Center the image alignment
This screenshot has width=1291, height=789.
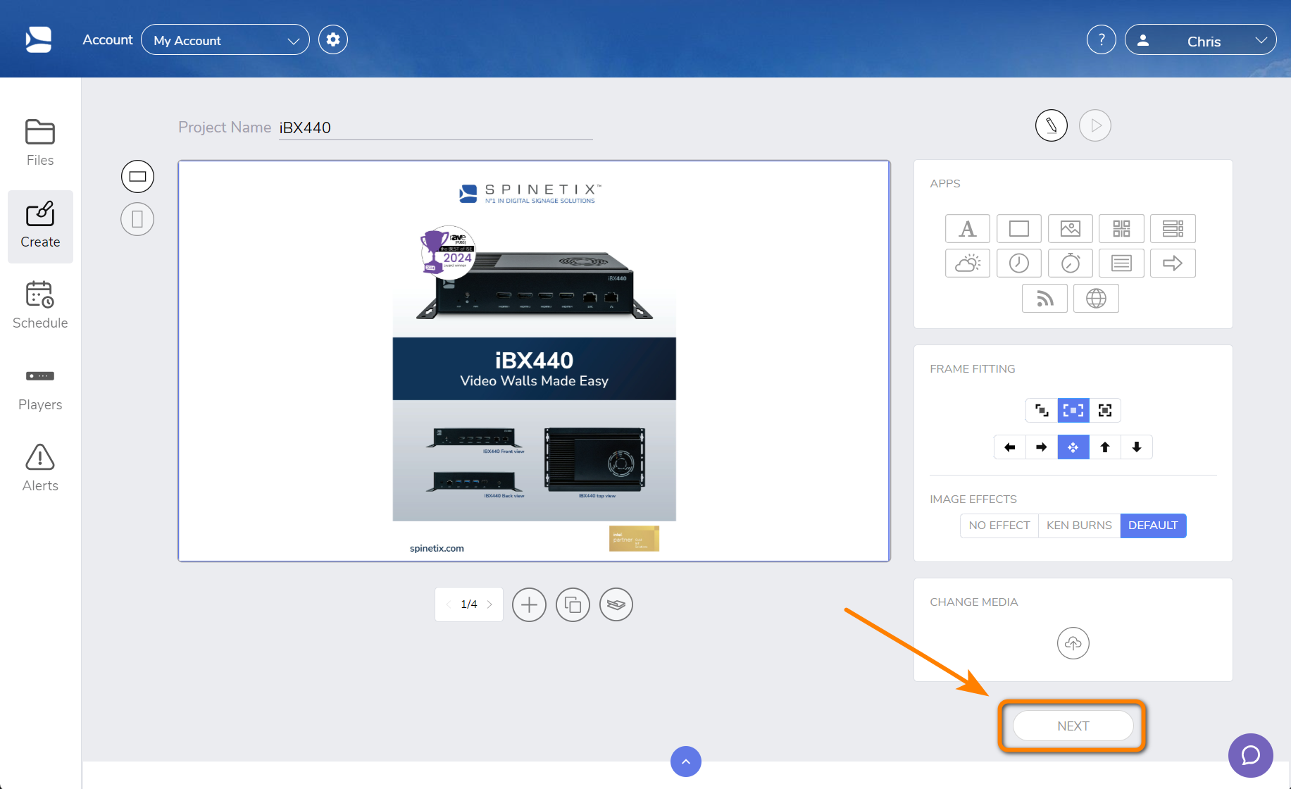(1073, 447)
